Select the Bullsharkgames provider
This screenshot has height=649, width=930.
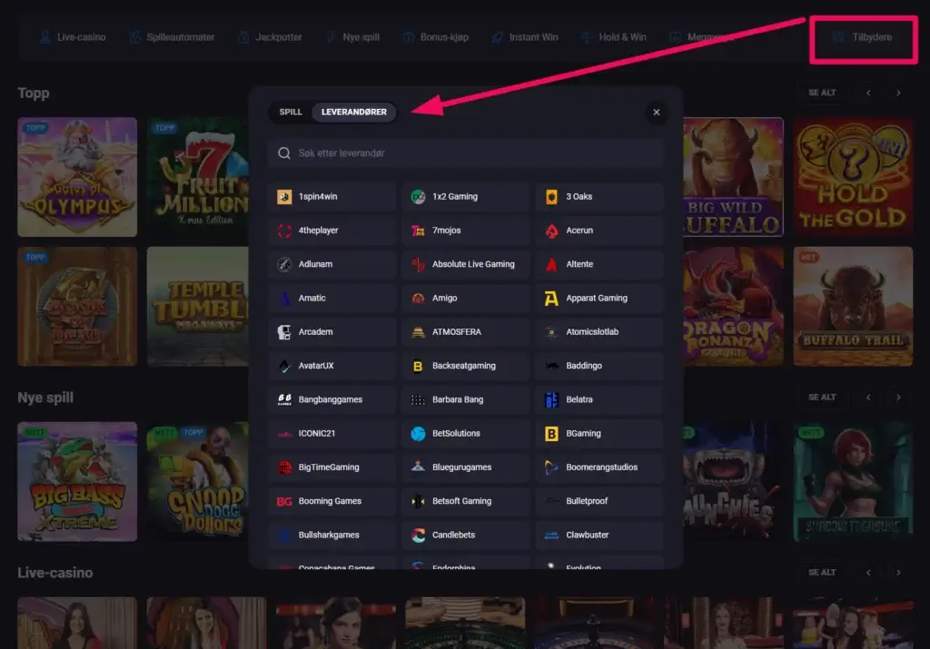pos(331,535)
